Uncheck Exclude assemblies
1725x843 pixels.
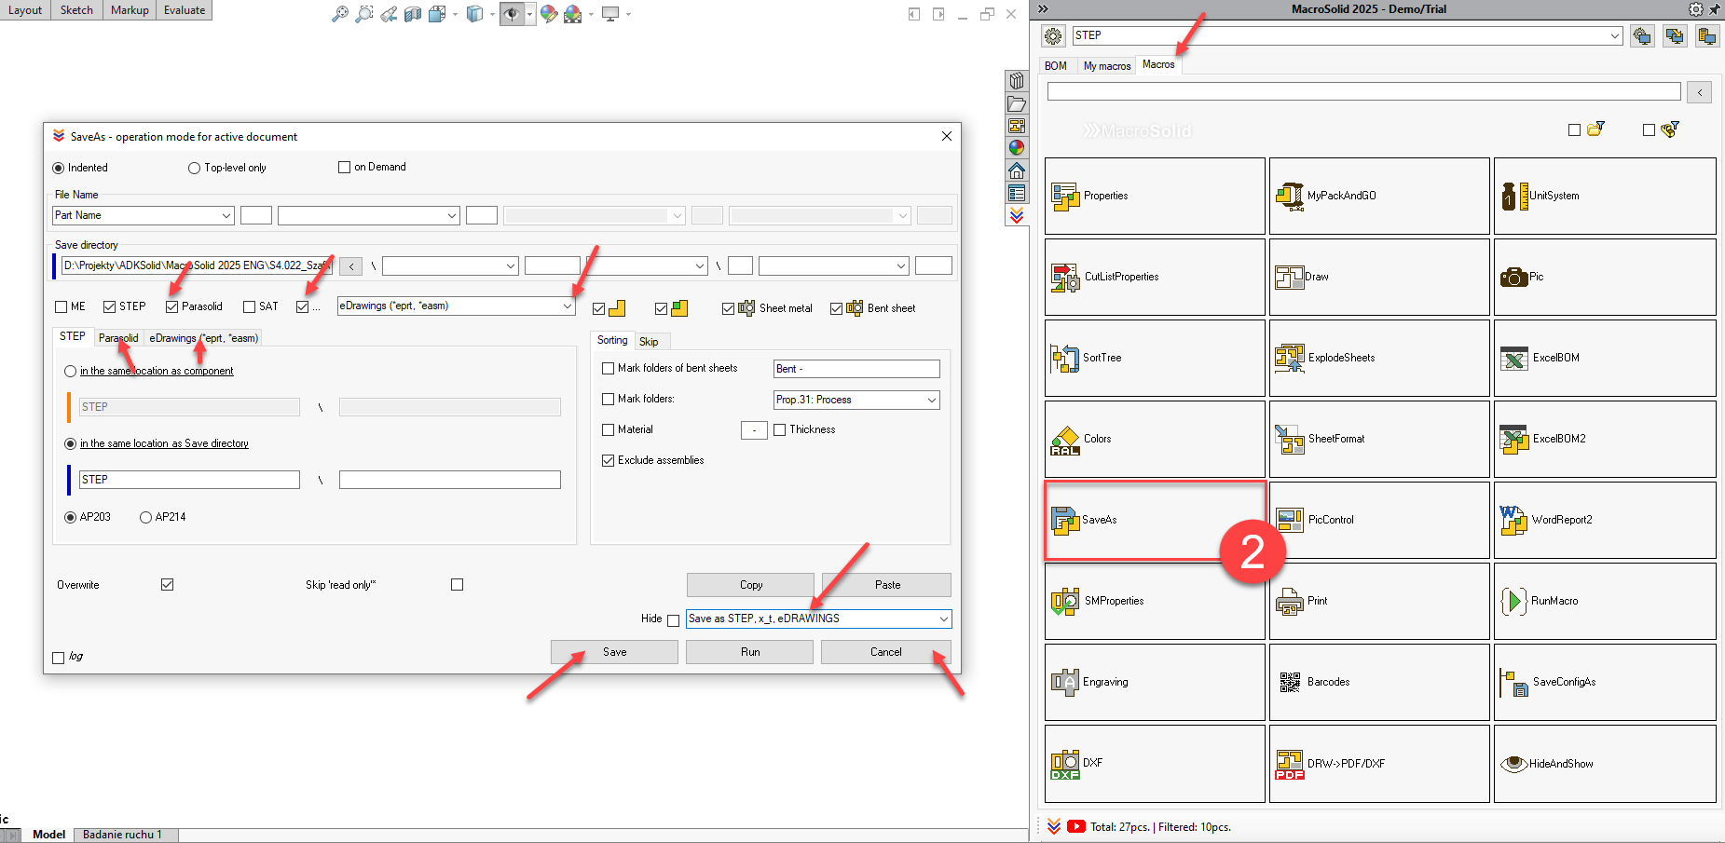(609, 460)
